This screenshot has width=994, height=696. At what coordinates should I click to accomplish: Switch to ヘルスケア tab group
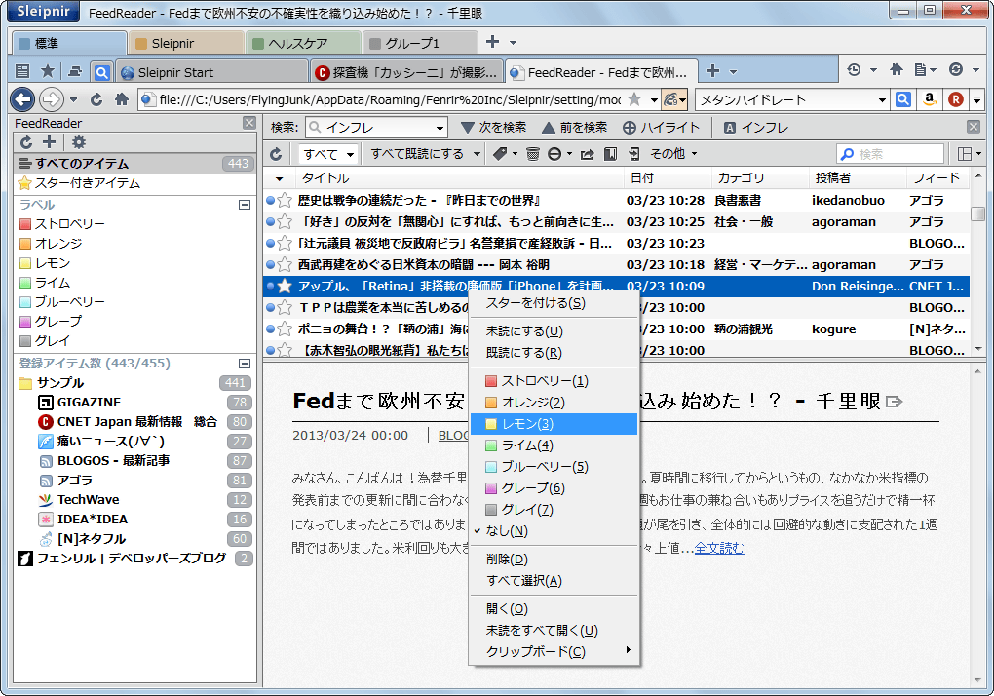click(302, 43)
